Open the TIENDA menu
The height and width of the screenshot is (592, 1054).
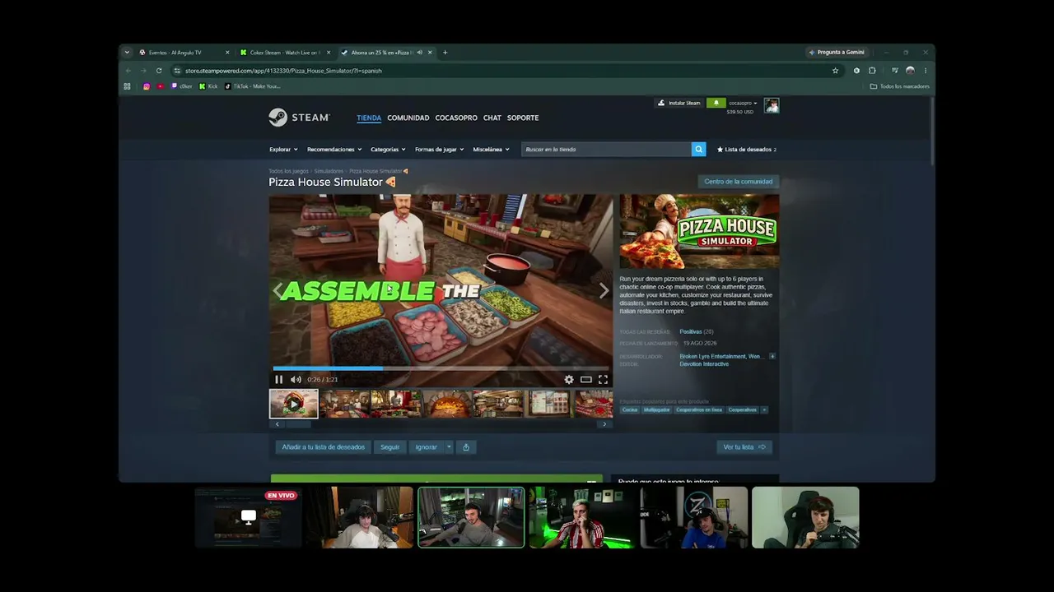[x=369, y=118]
